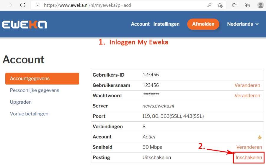
Task: Click the masked Wachtwoord value
Action: coord(151,94)
